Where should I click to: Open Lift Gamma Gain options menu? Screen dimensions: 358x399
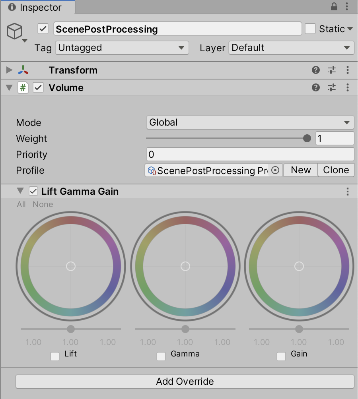click(348, 192)
